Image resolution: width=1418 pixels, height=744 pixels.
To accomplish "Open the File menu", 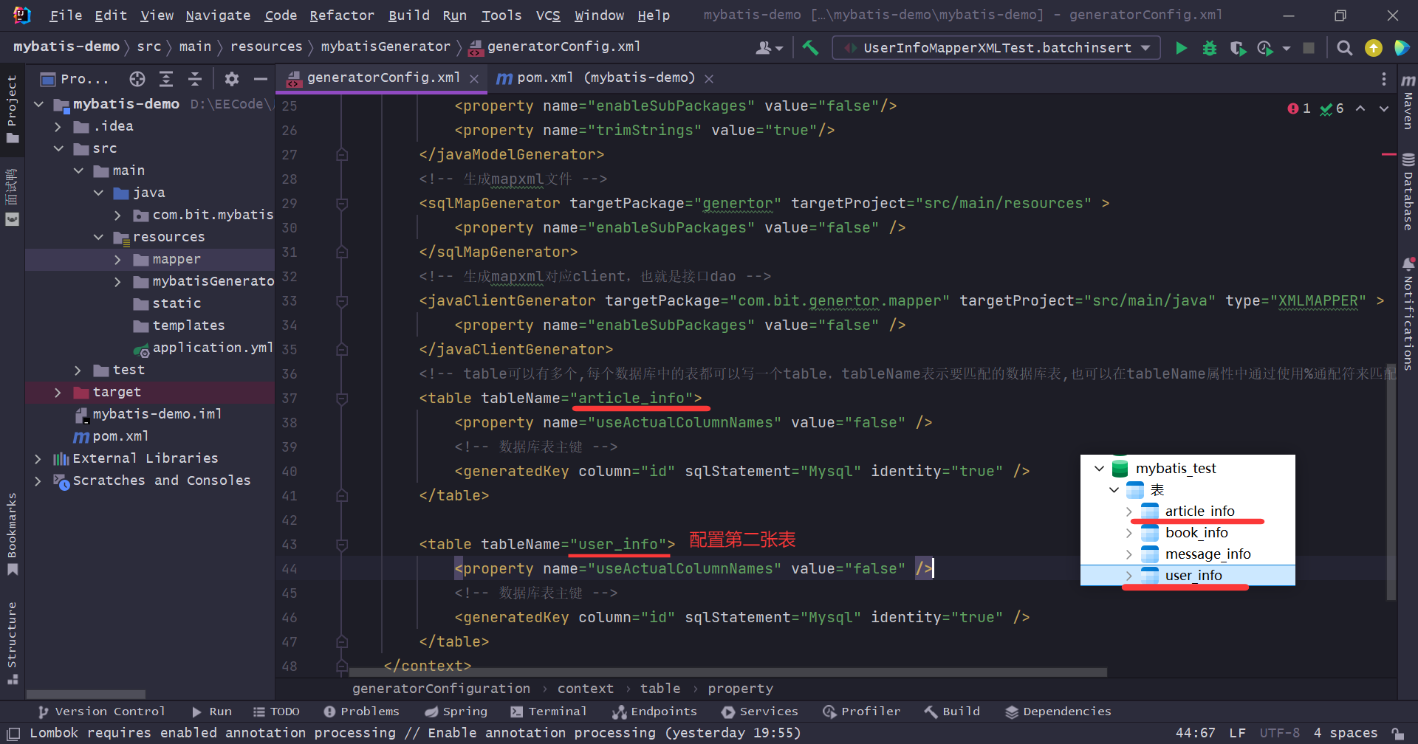I will point(66,15).
